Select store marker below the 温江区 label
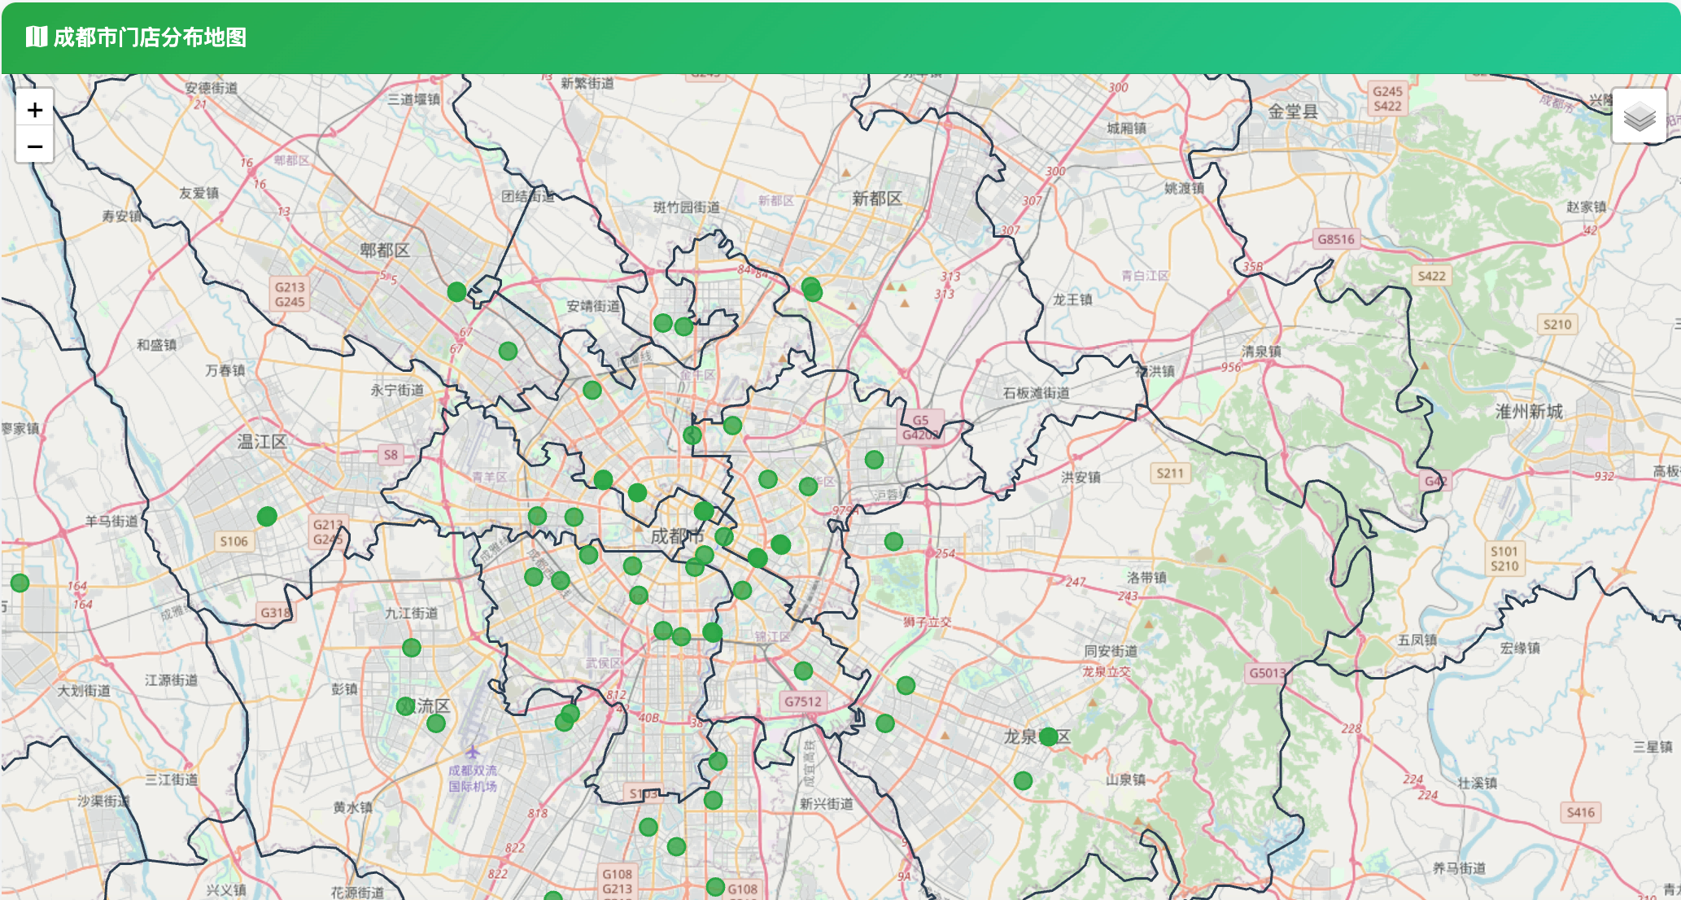This screenshot has height=900, width=1681. pos(267,516)
